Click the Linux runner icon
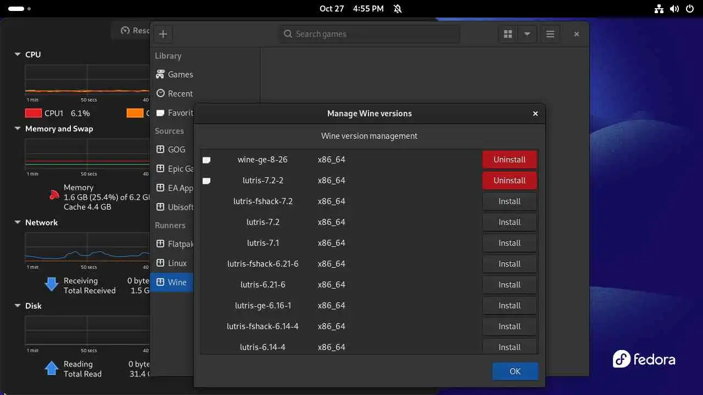 [x=160, y=263]
